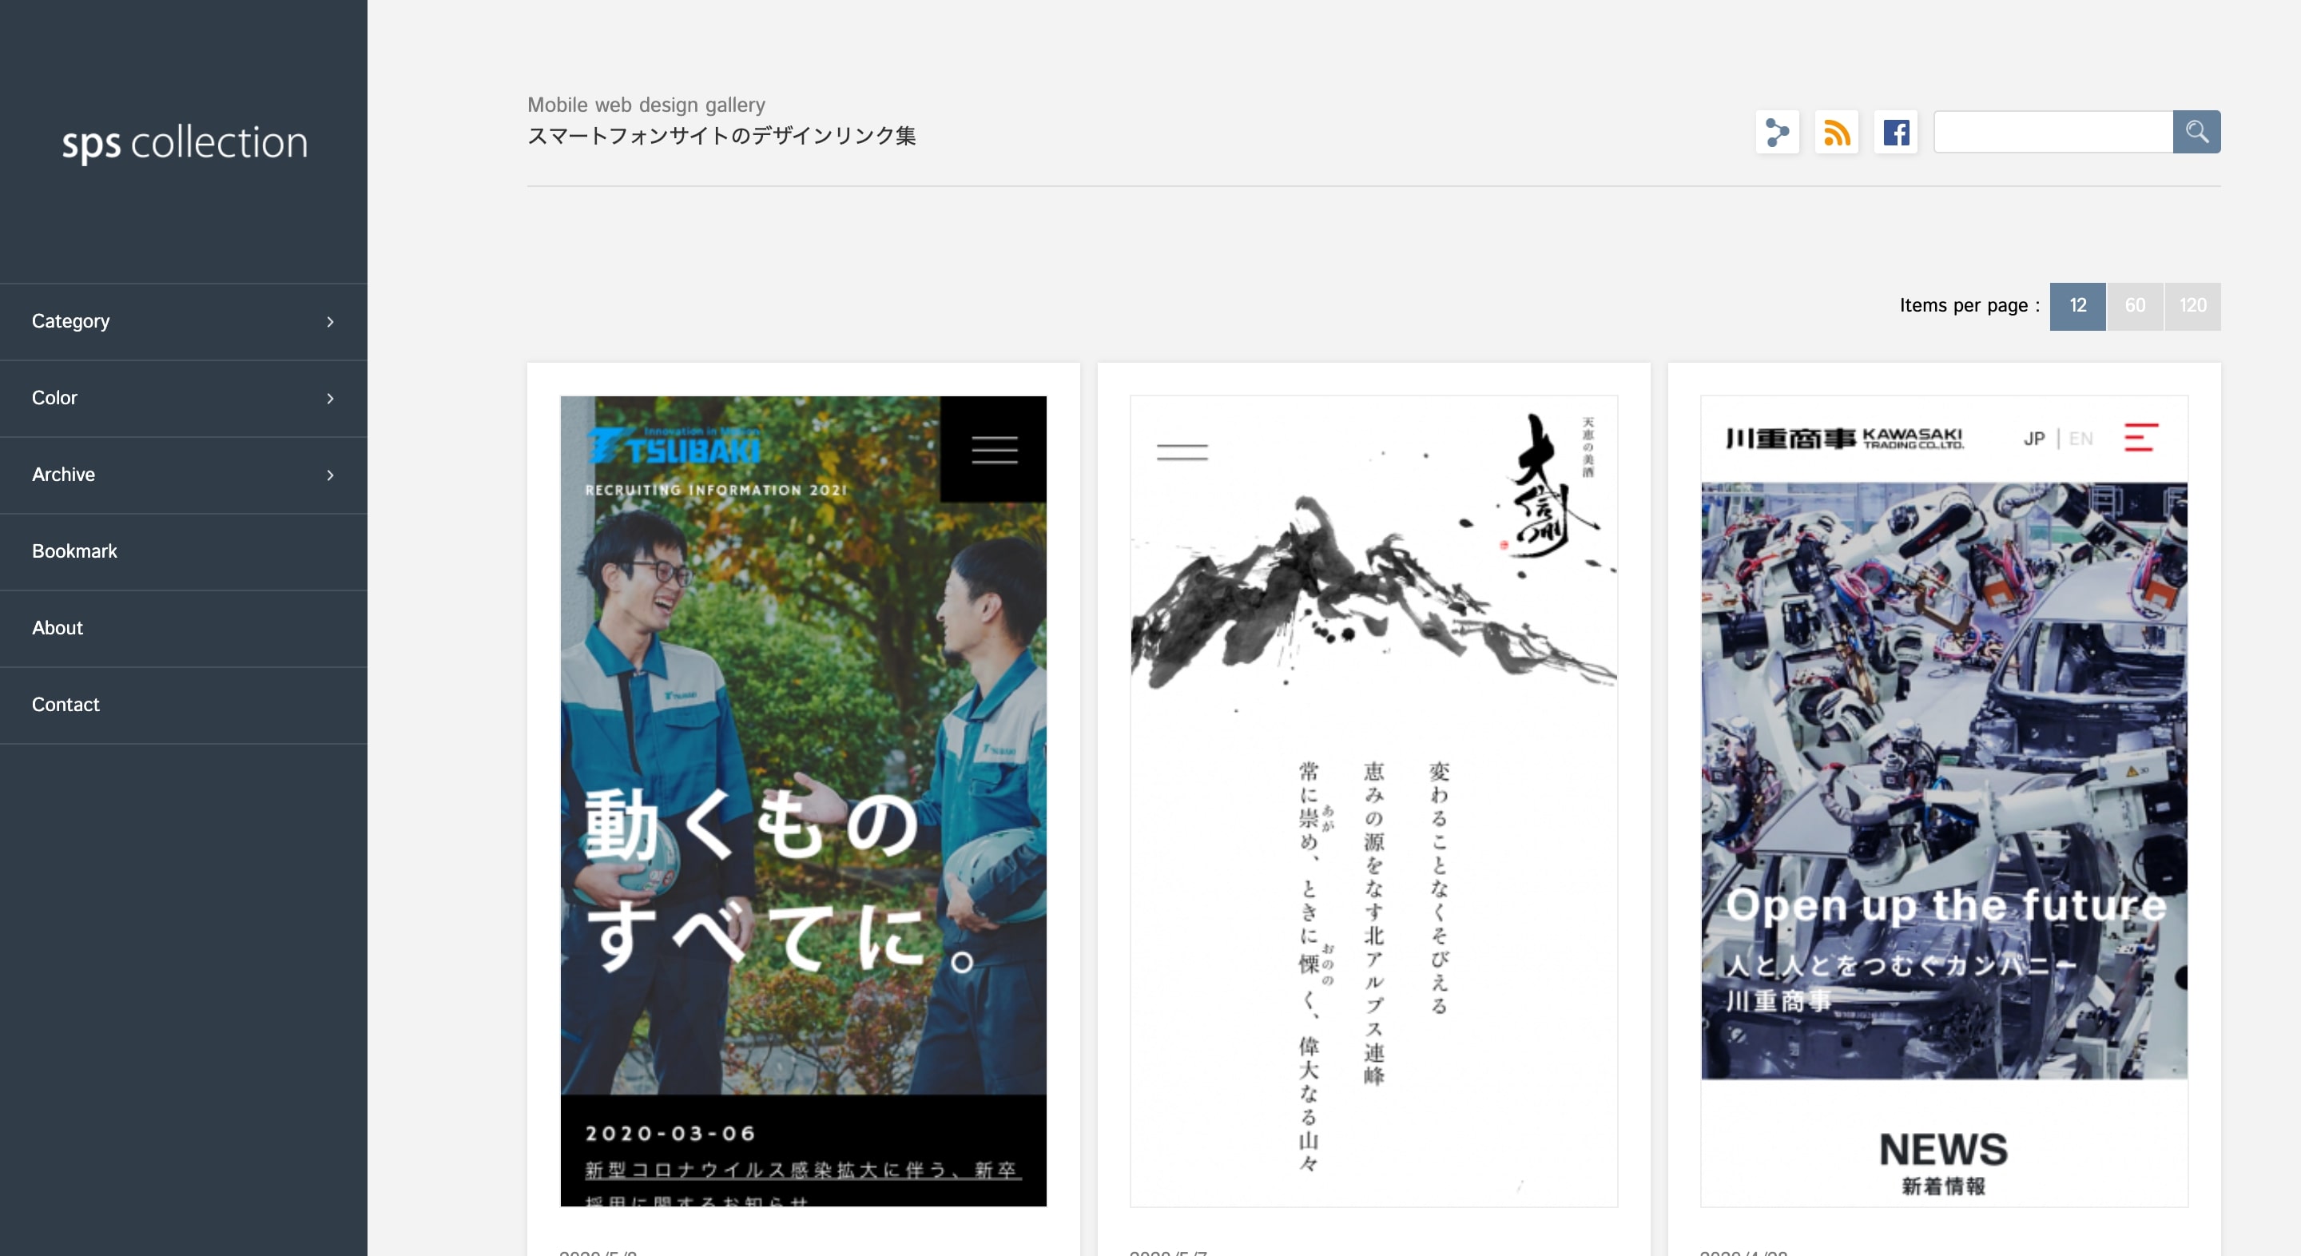Screen dimensions: 2301x1256
Task: Expand the Color menu
Action: coord(182,398)
